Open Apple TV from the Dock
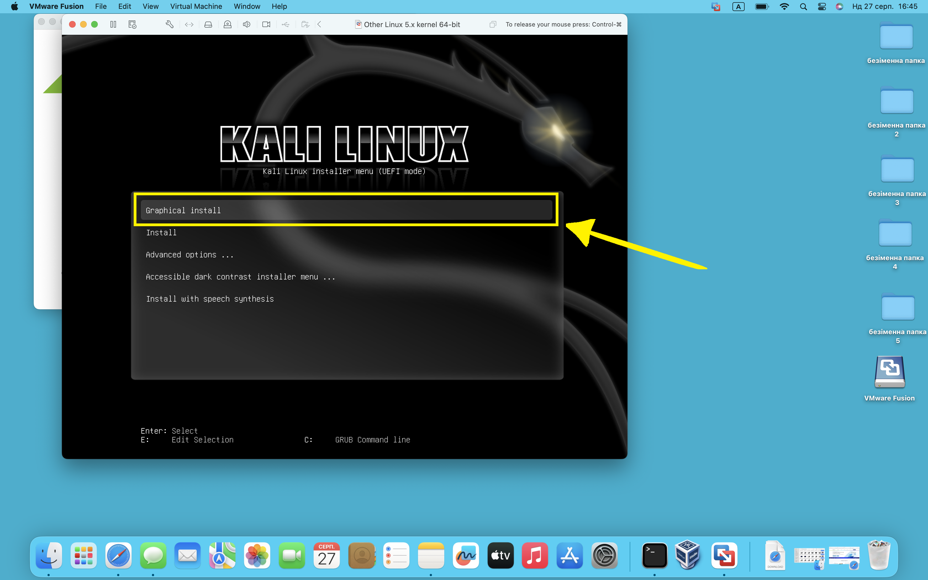The width and height of the screenshot is (928, 580). (x=500, y=555)
